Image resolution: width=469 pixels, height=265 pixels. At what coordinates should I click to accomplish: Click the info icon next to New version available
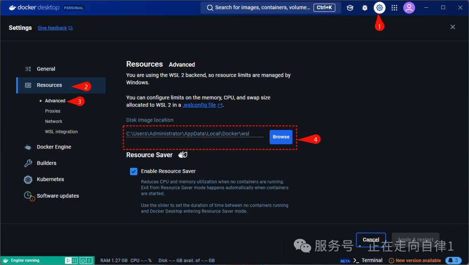(391, 261)
